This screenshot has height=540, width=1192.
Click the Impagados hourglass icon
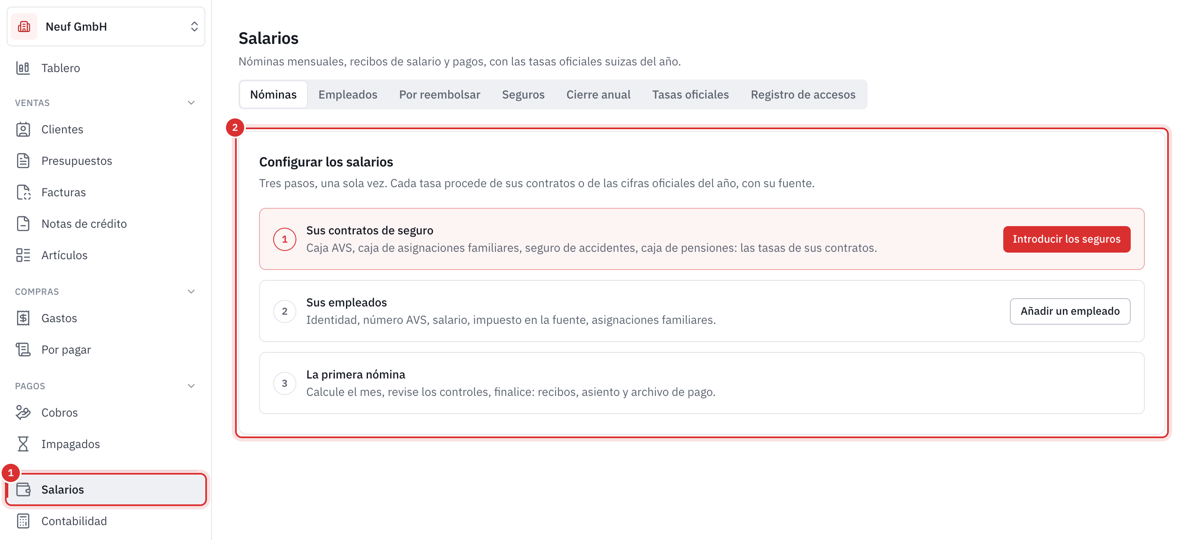[x=23, y=444]
